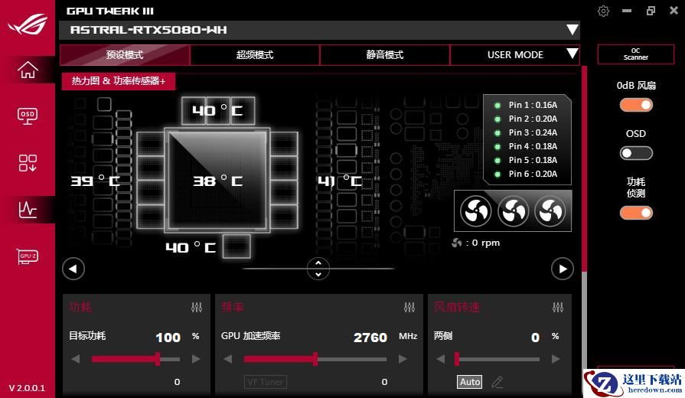Open the utilities download sidebar icon
Screen dimensions: 685x398
click(x=28, y=162)
